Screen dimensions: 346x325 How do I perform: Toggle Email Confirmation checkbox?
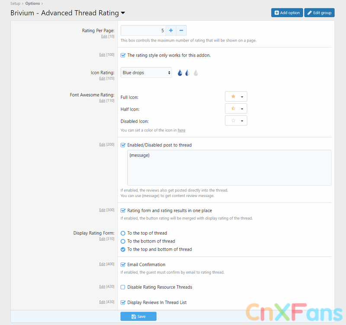tap(123, 264)
